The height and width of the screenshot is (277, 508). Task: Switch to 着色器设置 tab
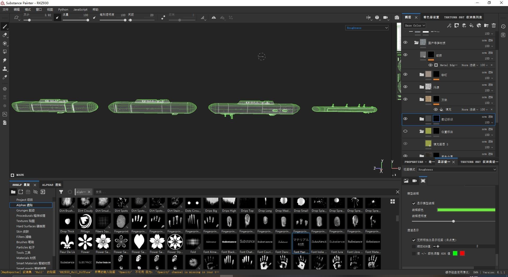coord(431,17)
